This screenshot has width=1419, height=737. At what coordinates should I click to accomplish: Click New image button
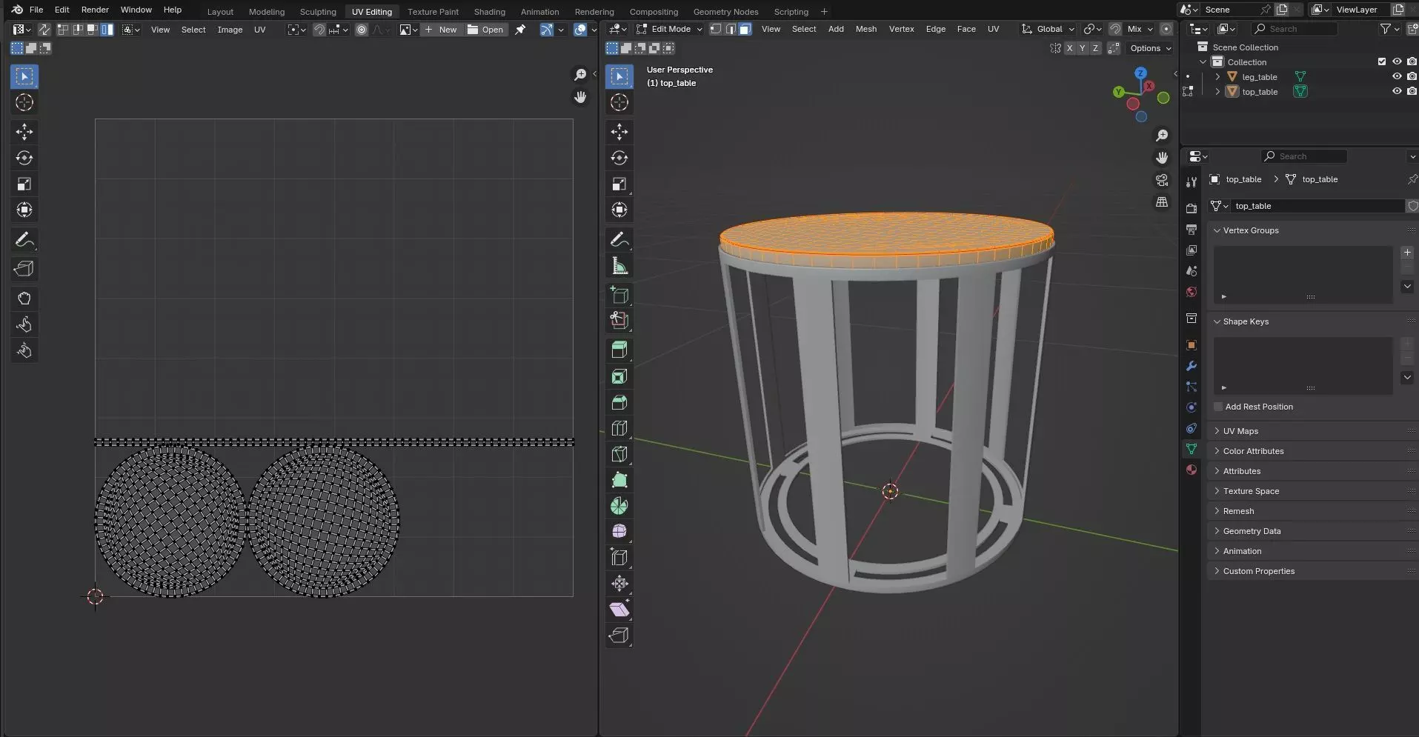pos(441,30)
